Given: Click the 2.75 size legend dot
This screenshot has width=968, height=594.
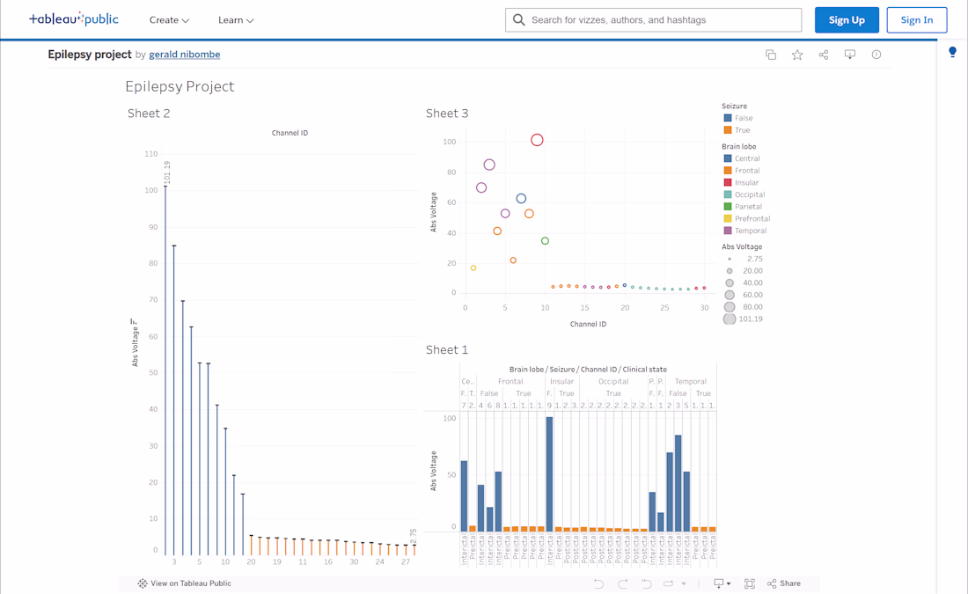Looking at the screenshot, I should 730,259.
